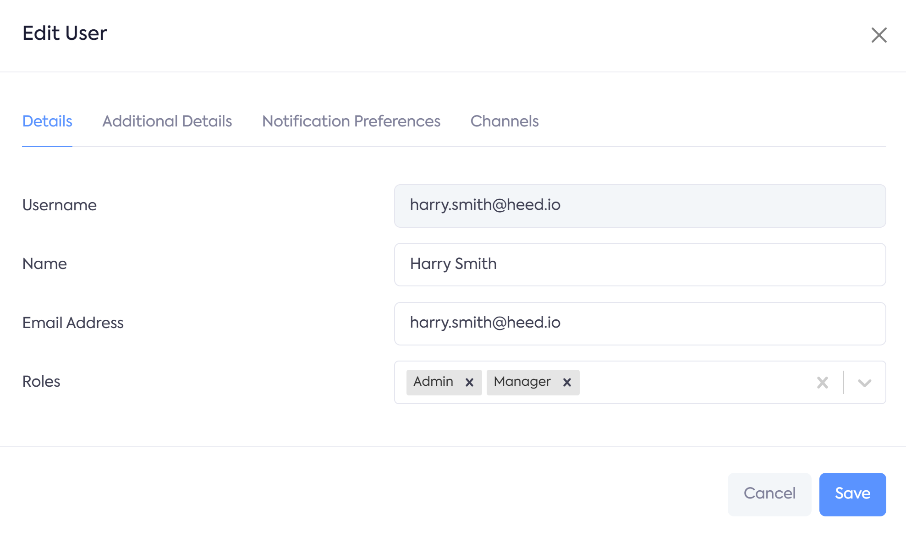
Task: Expand the Roles dropdown chevron
Action: 864,383
